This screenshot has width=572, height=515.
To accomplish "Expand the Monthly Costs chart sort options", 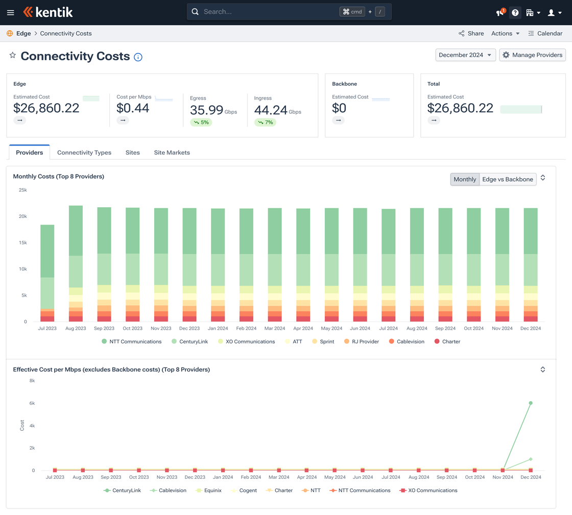I will pos(543,177).
